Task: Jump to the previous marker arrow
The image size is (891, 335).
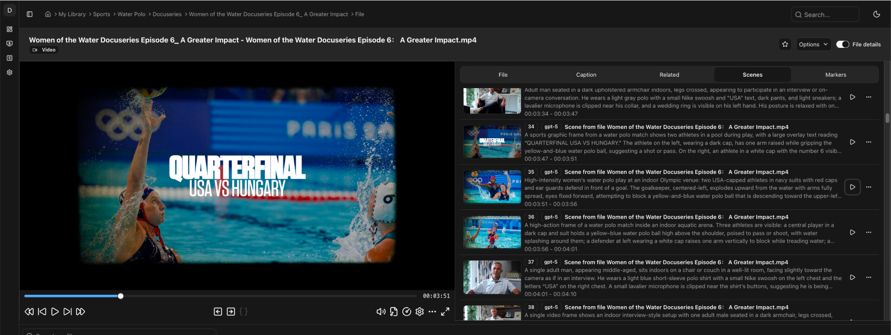Action: pos(218,312)
